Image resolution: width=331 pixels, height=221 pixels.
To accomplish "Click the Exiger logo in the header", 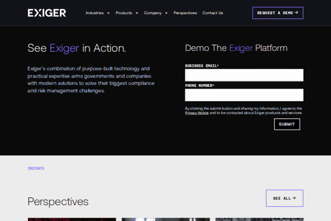I will [x=47, y=13].
